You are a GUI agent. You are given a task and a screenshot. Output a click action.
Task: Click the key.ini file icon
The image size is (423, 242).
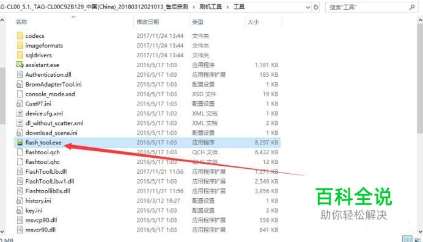[x=20, y=210]
